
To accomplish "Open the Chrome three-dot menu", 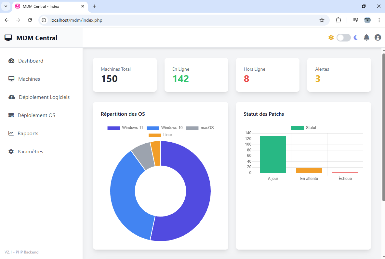I will pyautogui.click(x=379, y=20).
